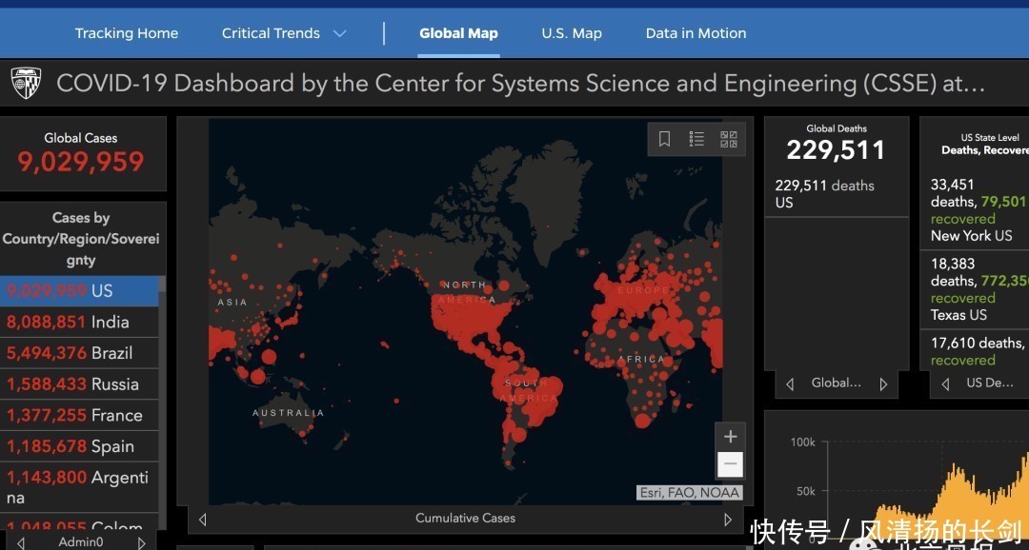Click the Global Deaths total 229,511
Viewport: 1029px width, 550px height.
click(837, 150)
